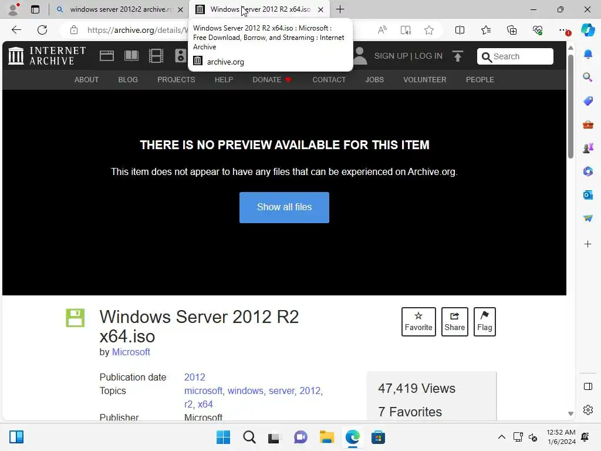Open the Copilot icon
Screen dimensions: 601x451
pos(588,30)
